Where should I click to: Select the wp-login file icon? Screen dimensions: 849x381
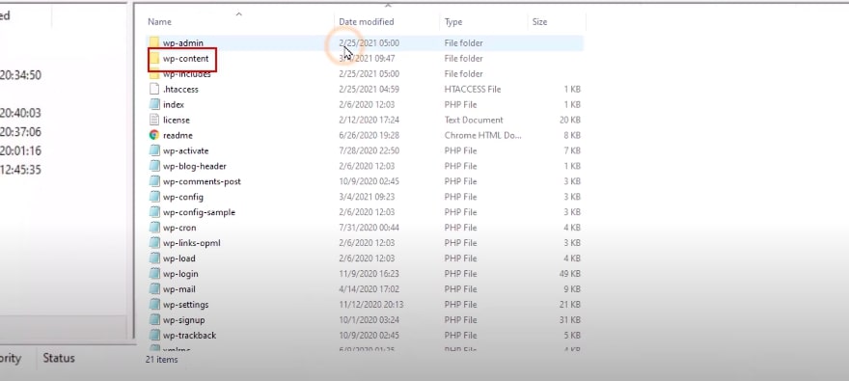click(154, 274)
